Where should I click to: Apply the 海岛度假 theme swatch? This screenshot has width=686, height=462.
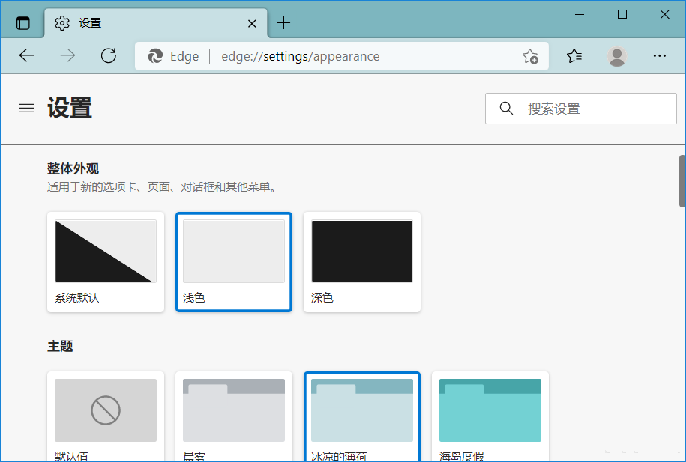tap(490, 410)
